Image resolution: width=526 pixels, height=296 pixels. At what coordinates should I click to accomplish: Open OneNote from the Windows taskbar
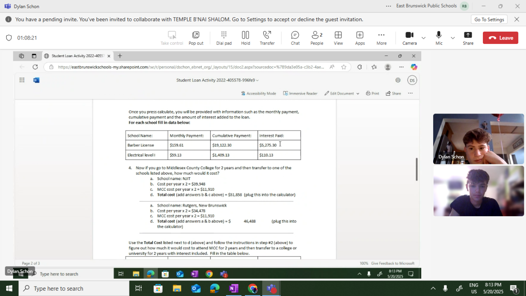233,289
